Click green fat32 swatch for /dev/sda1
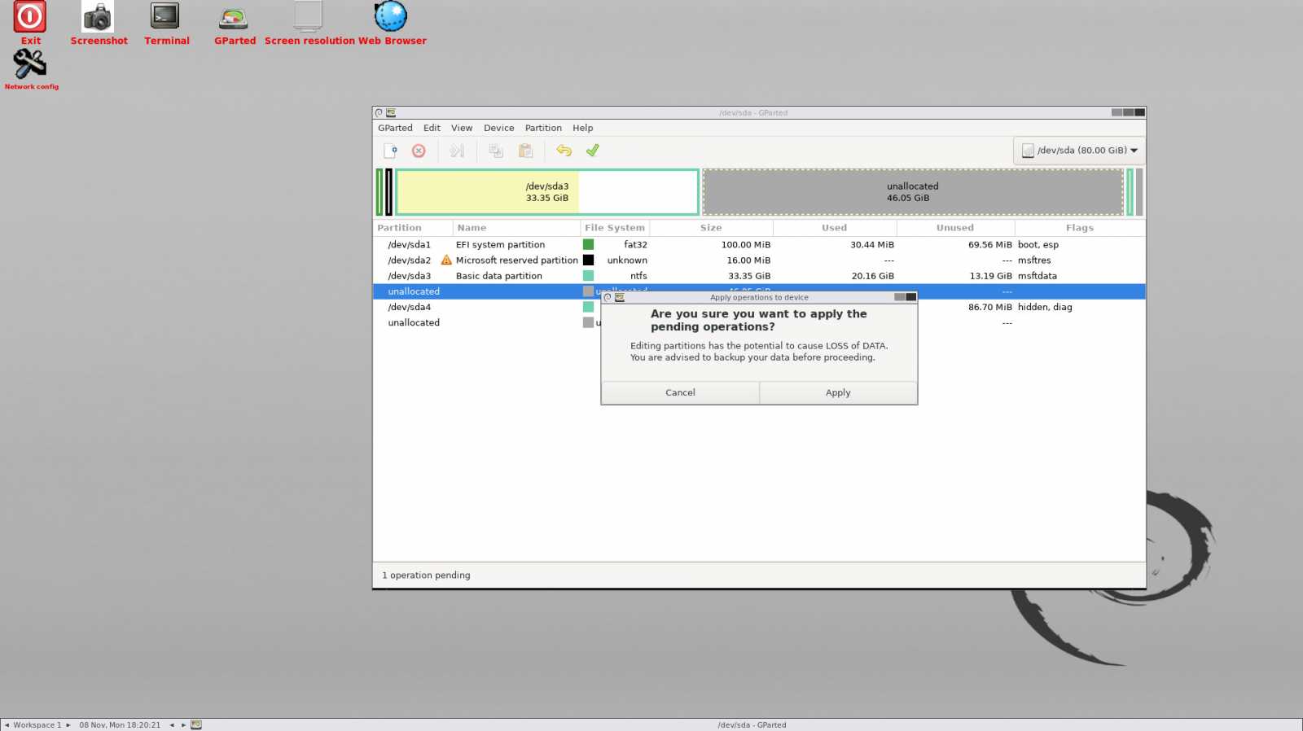1303x731 pixels. click(588, 244)
